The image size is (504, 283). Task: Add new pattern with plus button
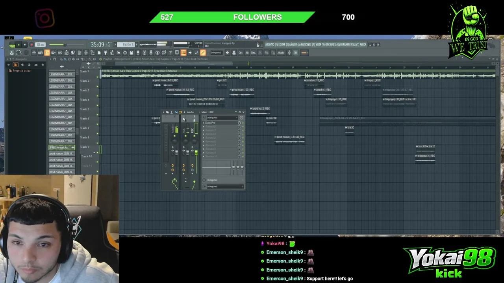(136, 44)
